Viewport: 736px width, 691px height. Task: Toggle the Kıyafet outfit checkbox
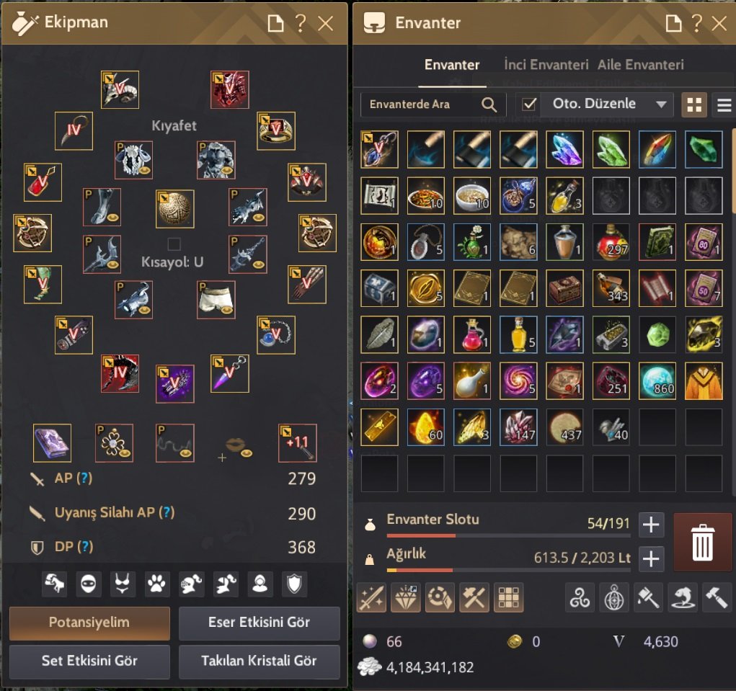(x=174, y=244)
